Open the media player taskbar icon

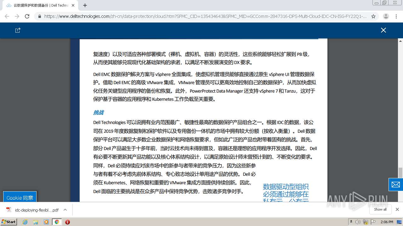click(x=46, y=222)
